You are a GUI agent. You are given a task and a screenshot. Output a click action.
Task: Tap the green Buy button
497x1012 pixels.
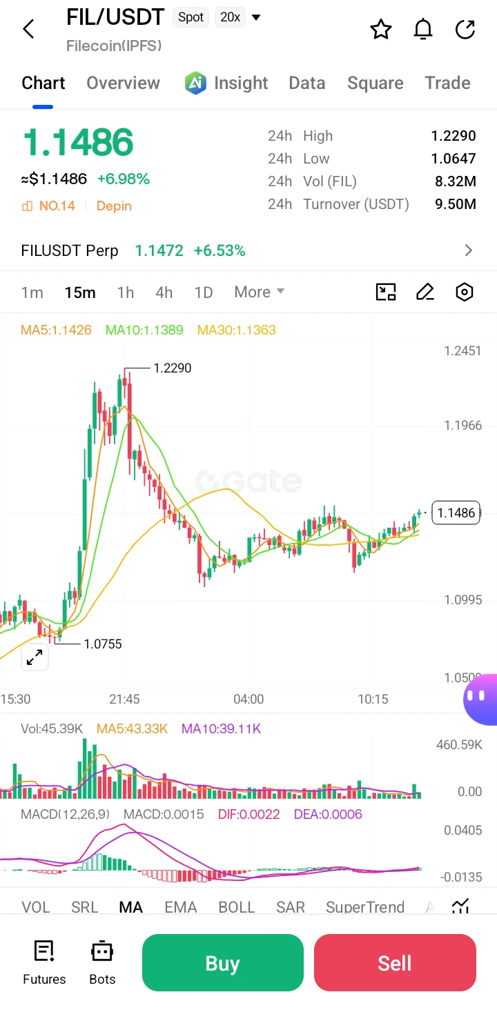click(x=223, y=962)
